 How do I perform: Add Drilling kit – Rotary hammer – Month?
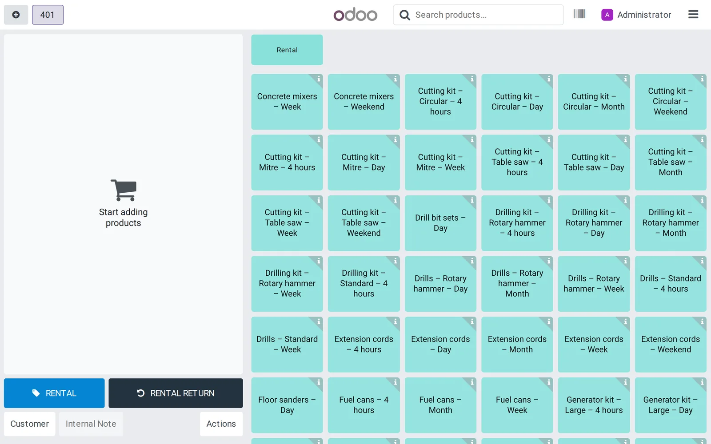click(671, 223)
